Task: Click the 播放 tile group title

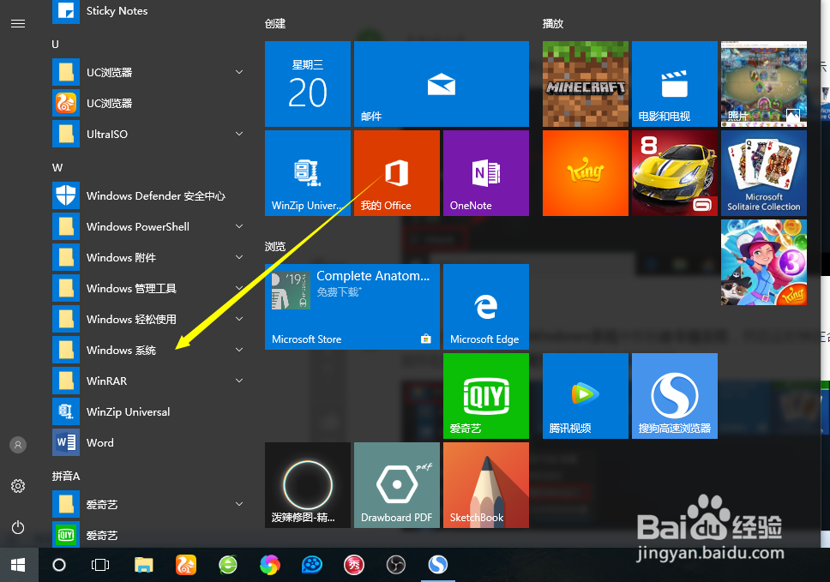Action: coord(553,24)
